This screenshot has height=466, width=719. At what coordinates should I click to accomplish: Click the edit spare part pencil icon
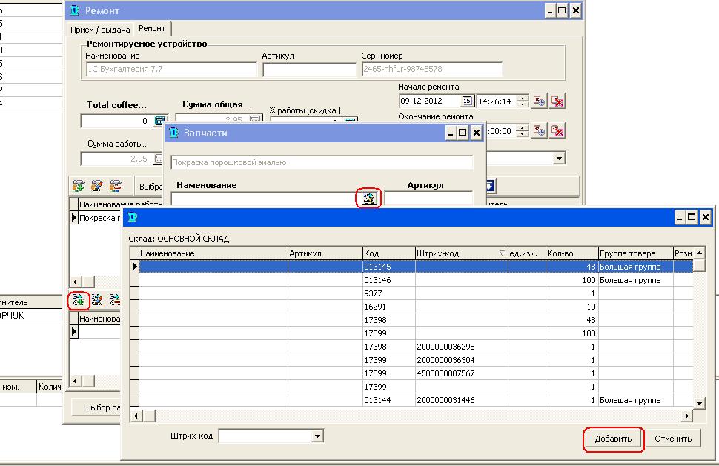coord(97,300)
